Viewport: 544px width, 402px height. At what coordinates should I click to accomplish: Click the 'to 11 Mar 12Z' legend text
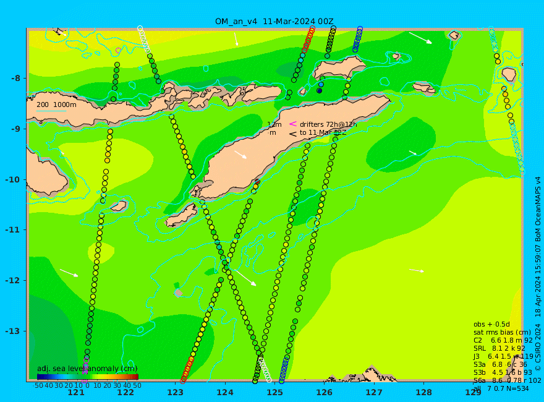pos(323,132)
